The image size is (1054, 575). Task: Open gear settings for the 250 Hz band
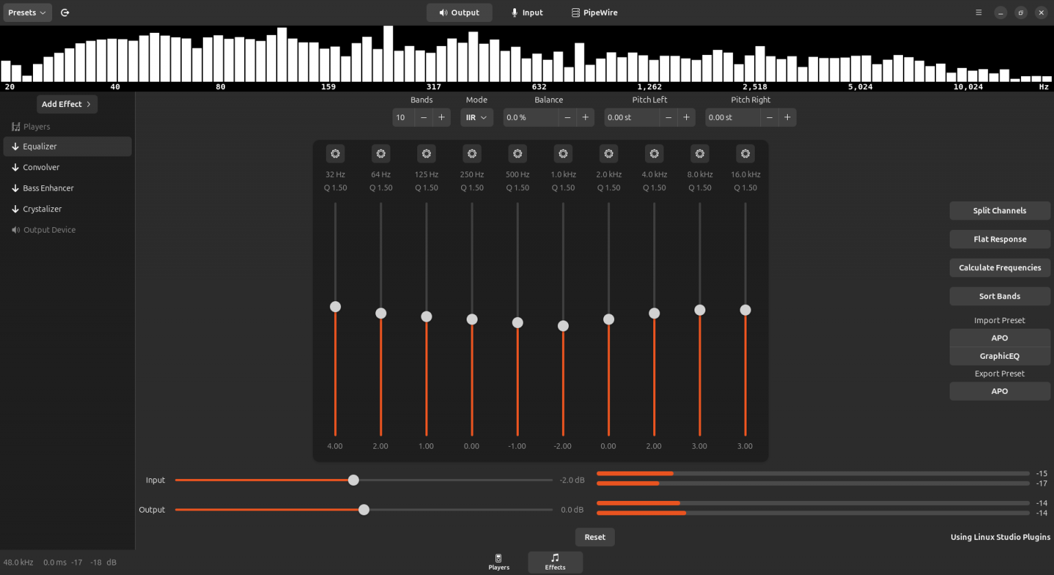(471, 153)
